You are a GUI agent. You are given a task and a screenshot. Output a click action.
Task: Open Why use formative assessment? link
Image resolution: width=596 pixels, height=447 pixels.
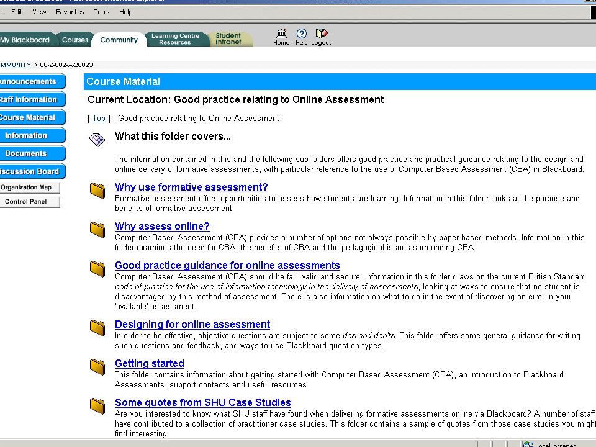[191, 187]
